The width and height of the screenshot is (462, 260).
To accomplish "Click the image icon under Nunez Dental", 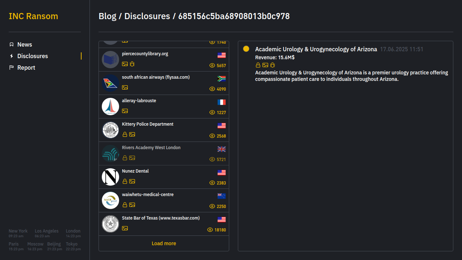I will tap(132, 181).
